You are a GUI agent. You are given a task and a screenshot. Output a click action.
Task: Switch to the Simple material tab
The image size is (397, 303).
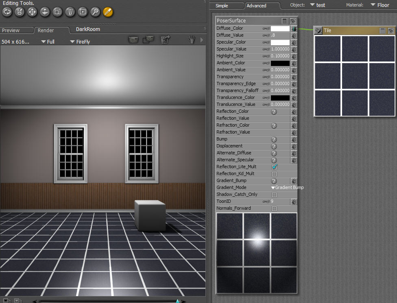pos(222,6)
